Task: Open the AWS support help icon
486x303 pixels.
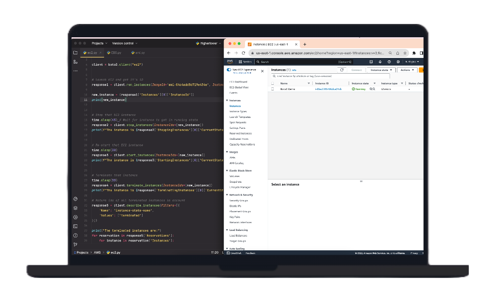Action: [x=389, y=62]
